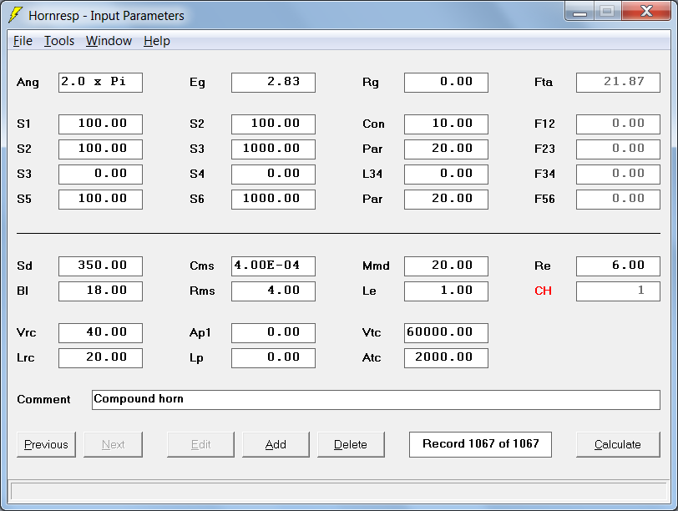
Task: Click the S2 field beside the Con label
Action: coord(273,124)
